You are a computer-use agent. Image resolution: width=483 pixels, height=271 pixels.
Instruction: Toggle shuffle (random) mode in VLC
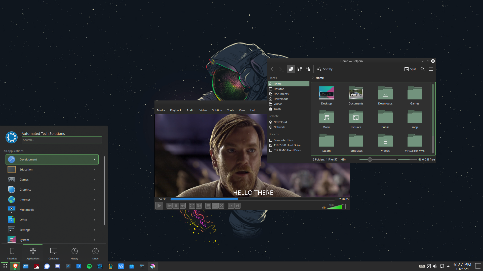point(221,206)
